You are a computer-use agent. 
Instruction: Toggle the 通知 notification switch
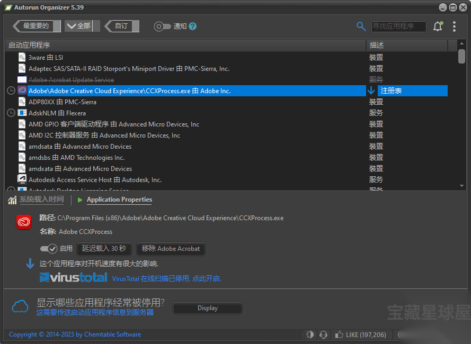162,26
